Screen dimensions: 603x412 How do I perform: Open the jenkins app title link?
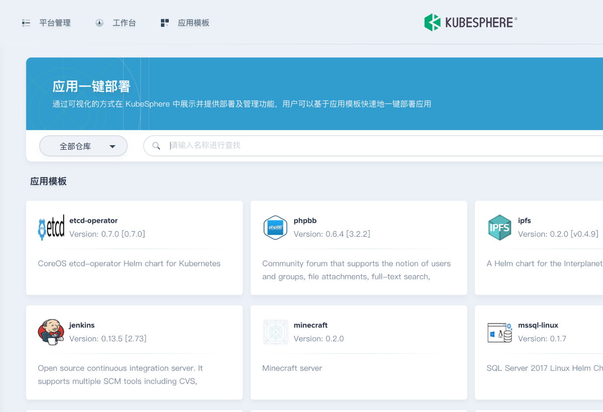(x=82, y=325)
